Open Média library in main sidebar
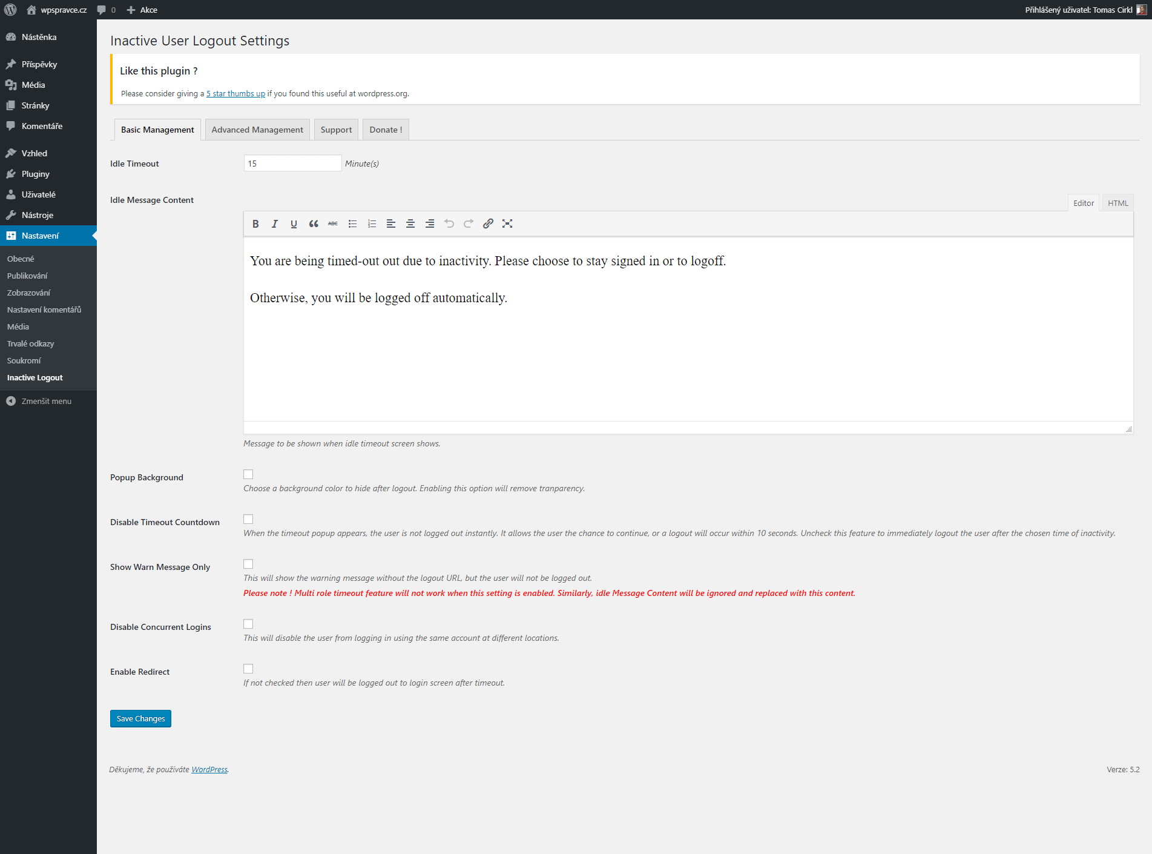 click(x=48, y=85)
